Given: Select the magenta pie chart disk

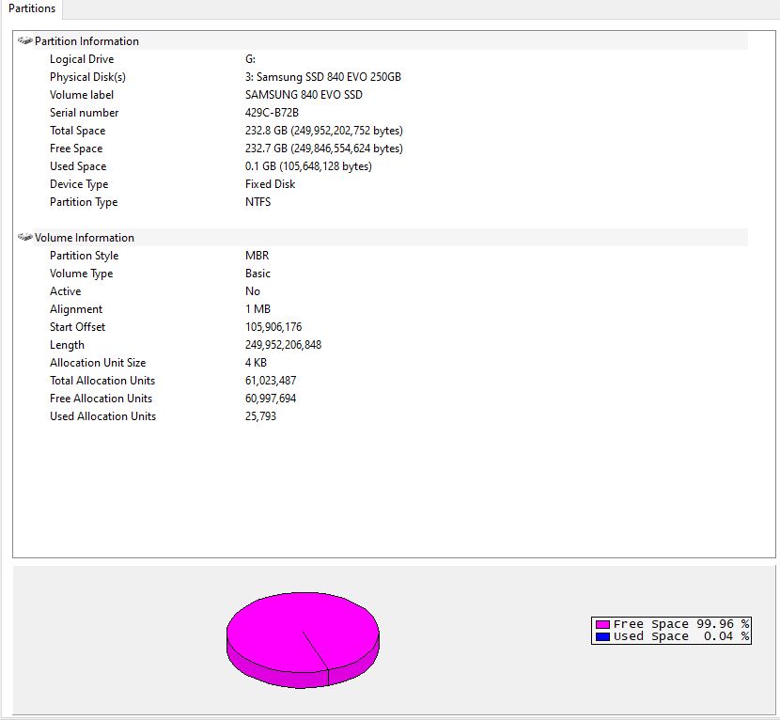Looking at the screenshot, I should click(303, 640).
